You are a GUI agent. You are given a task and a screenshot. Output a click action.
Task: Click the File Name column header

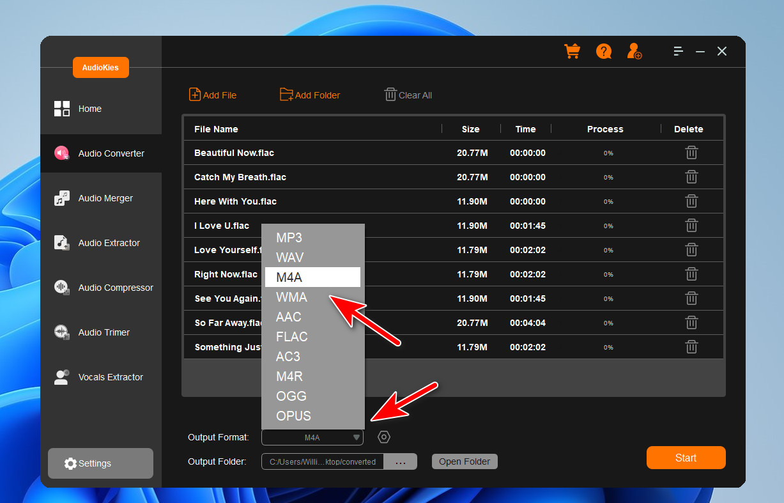[x=216, y=129]
